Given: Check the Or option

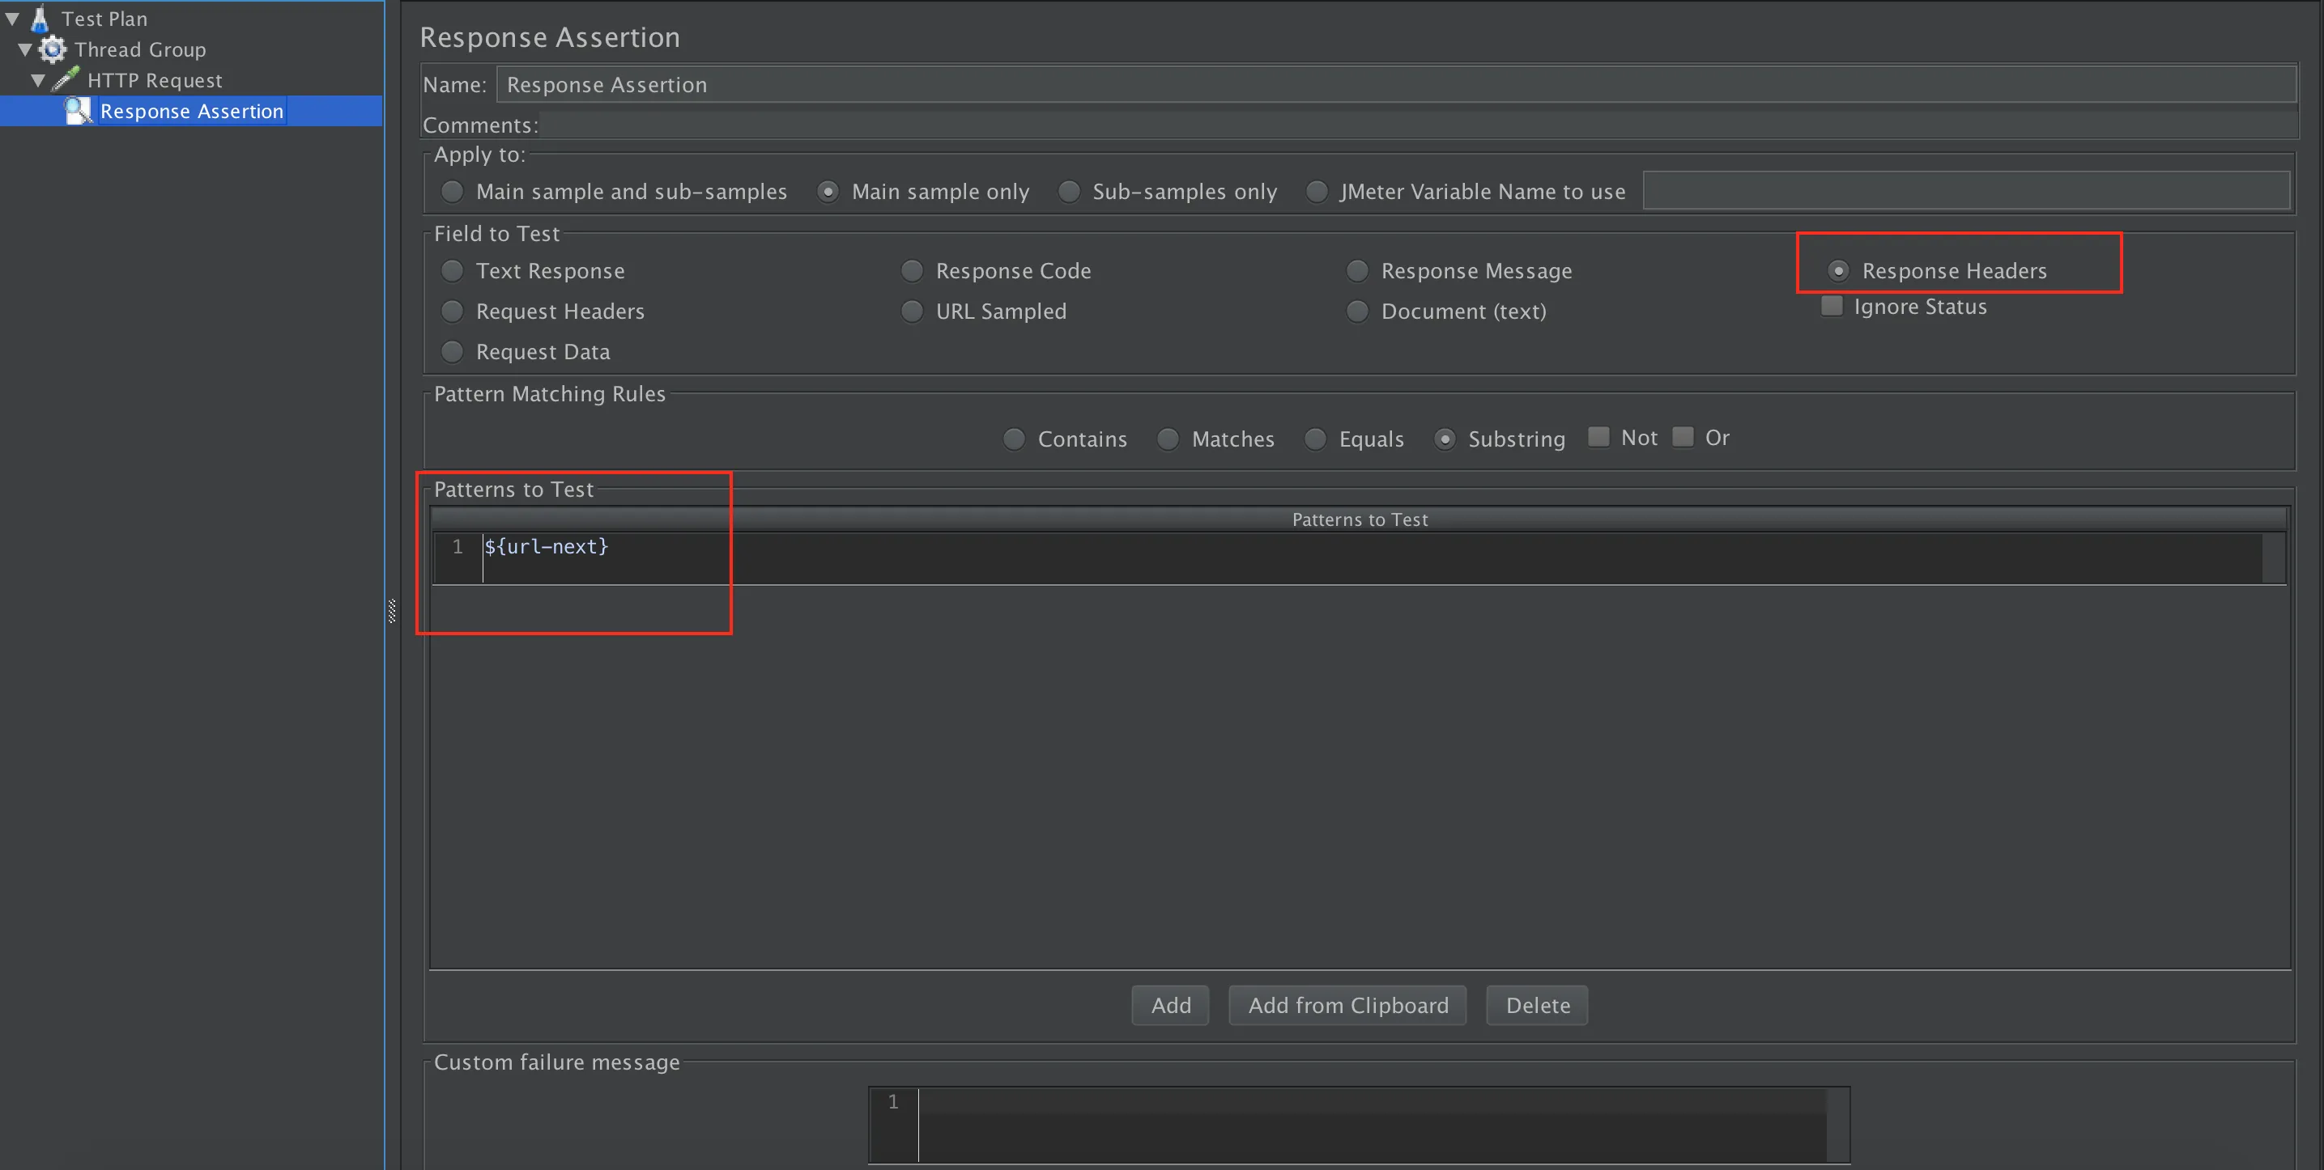Looking at the screenshot, I should tap(1683, 437).
